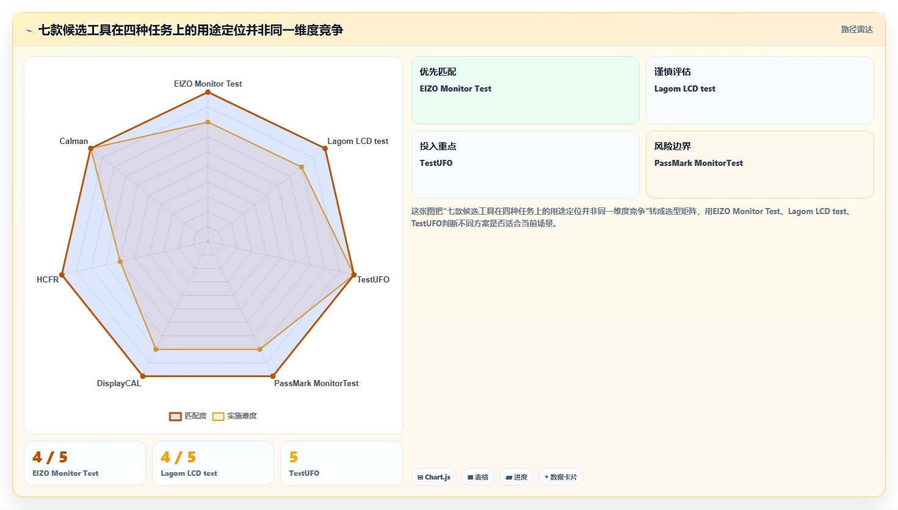The width and height of the screenshot is (898, 510).
Task: Toggle the 匹配度 legend swatch
Action: [175, 417]
